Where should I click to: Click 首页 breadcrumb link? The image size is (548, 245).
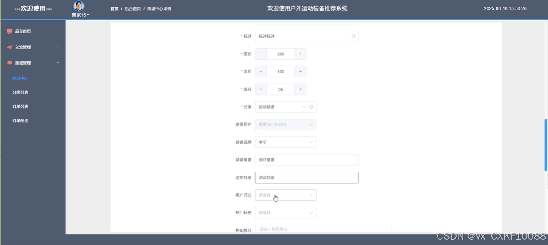[x=114, y=9]
